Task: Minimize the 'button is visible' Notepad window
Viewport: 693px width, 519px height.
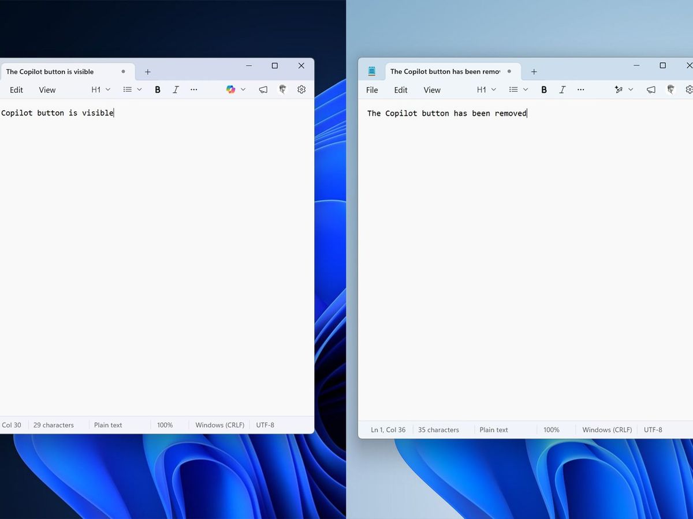Action: pyautogui.click(x=249, y=66)
